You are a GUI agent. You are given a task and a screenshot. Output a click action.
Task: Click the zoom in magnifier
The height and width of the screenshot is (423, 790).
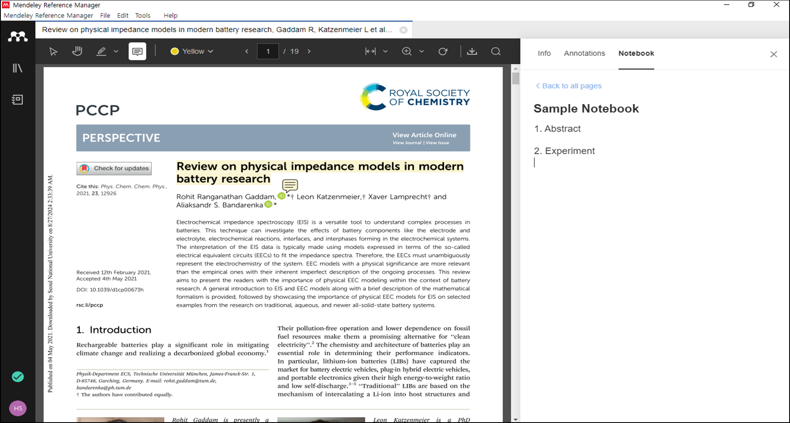[x=407, y=51]
